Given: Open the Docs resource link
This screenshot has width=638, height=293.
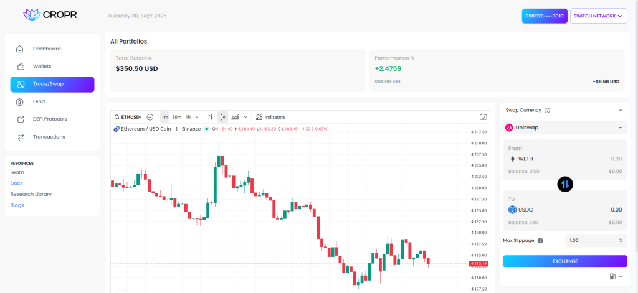Looking at the screenshot, I should 16,184.
